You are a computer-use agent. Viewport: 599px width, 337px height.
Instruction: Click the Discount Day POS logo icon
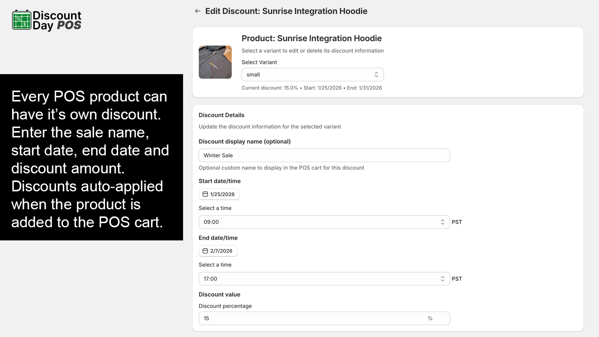pos(21,19)
